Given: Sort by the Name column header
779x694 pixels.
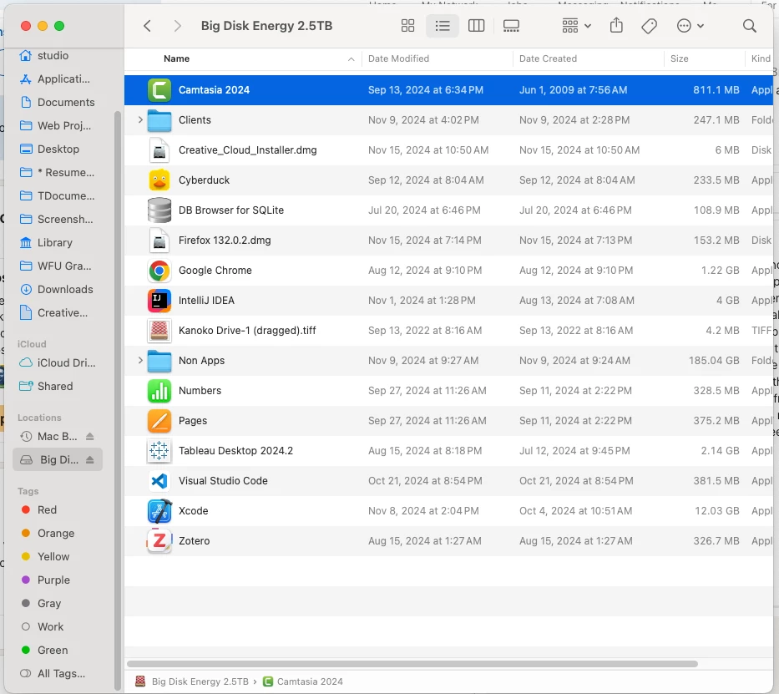Looking at the screenshot, I should click(x=176, y=58).
